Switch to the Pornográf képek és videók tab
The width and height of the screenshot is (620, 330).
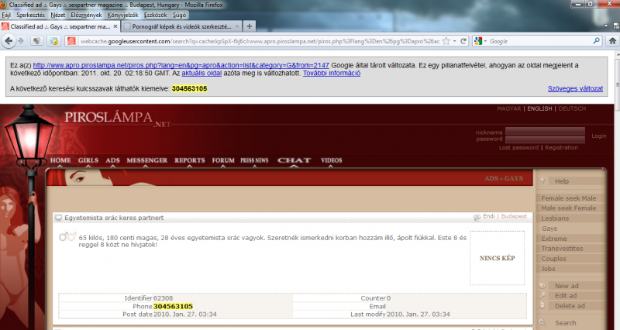click(181, 26)
